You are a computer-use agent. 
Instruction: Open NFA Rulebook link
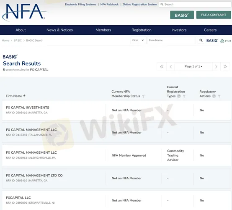click(109, 5)
